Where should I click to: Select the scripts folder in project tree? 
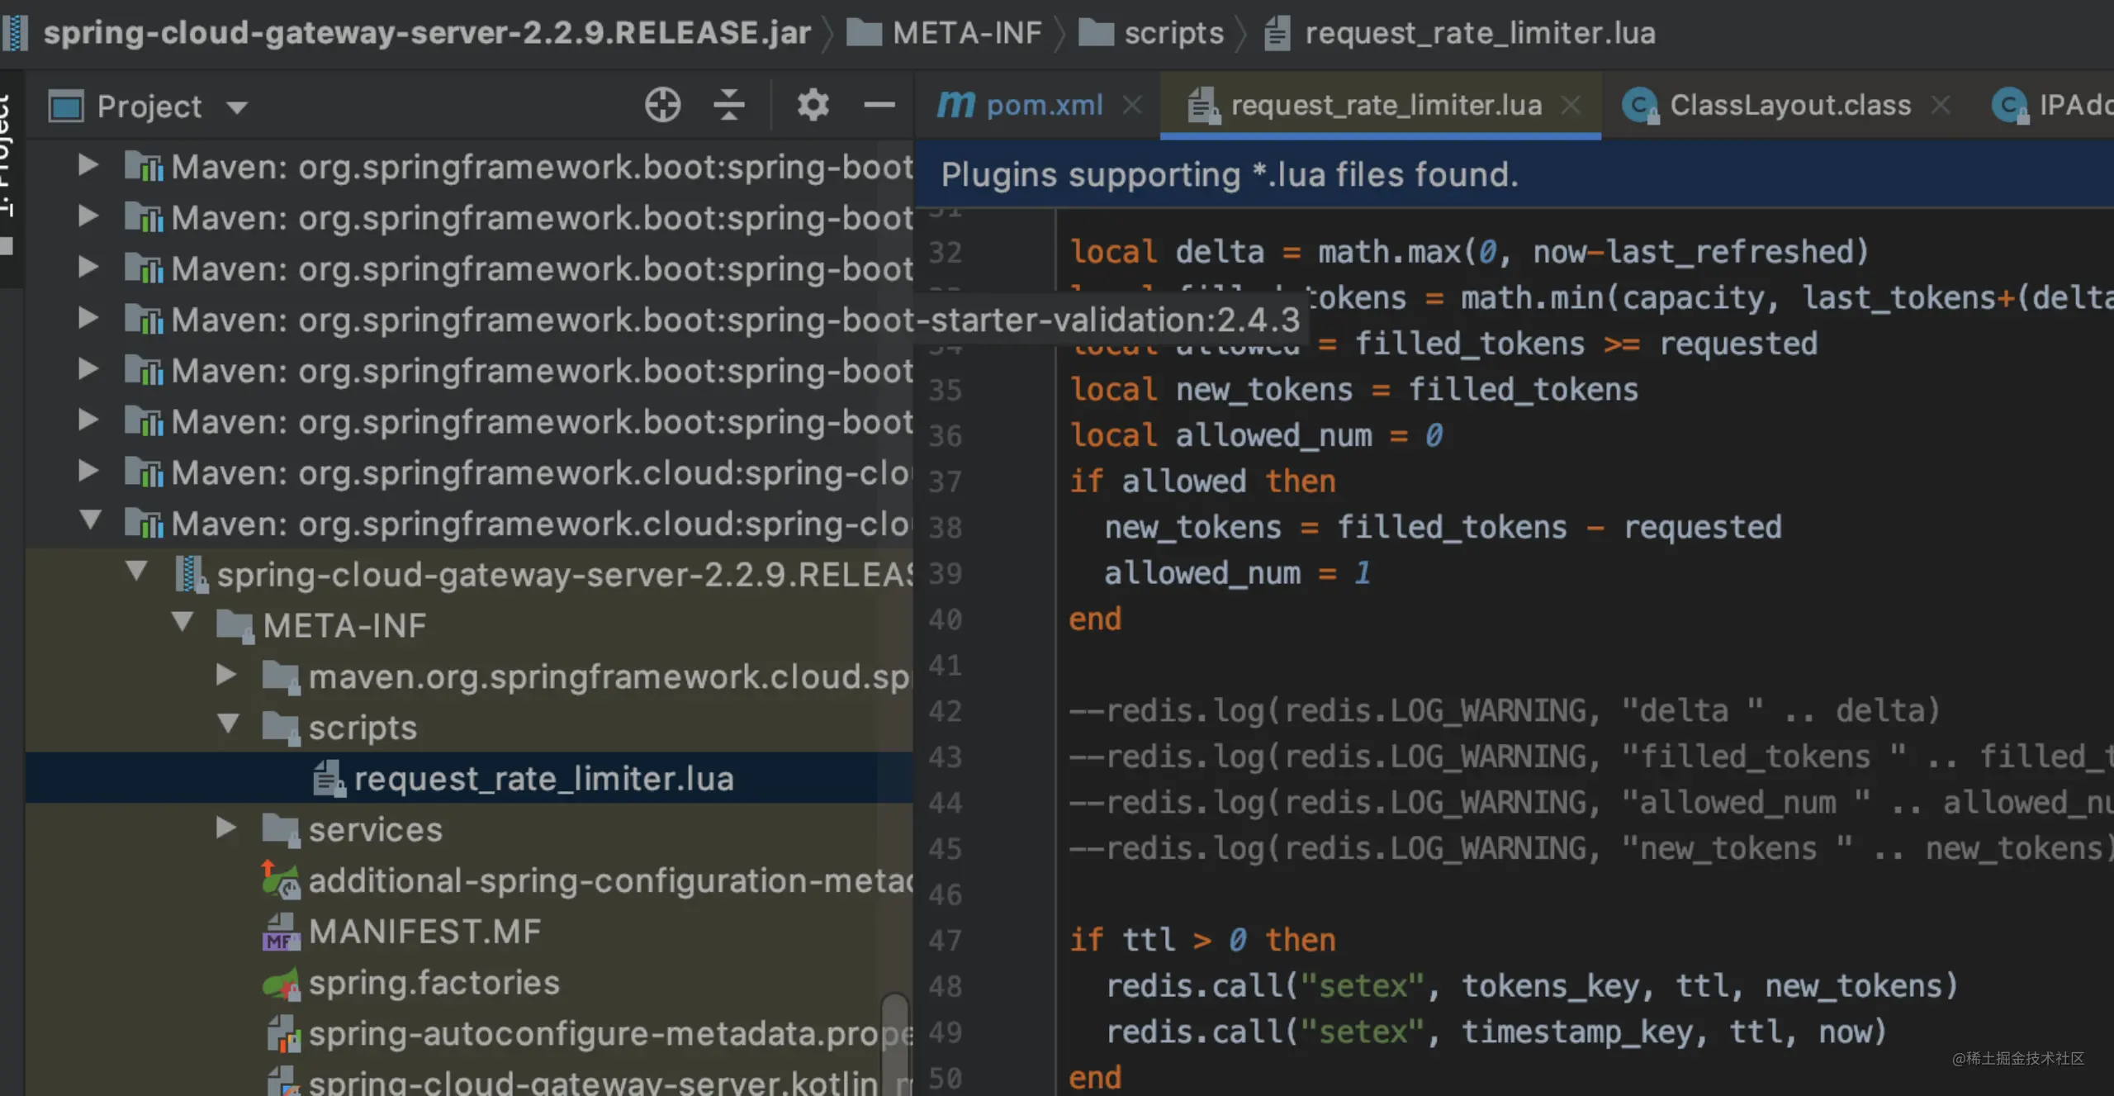tap(469, 728)
